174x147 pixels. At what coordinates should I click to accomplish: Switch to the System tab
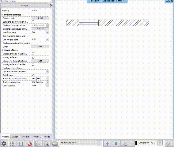click(x=37, y=137)
